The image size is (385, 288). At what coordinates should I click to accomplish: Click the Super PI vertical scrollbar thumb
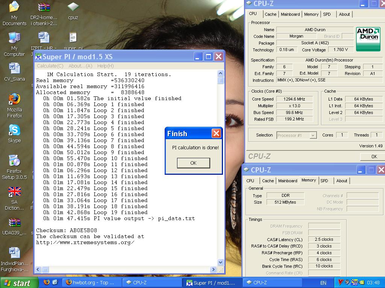point(220,80)
